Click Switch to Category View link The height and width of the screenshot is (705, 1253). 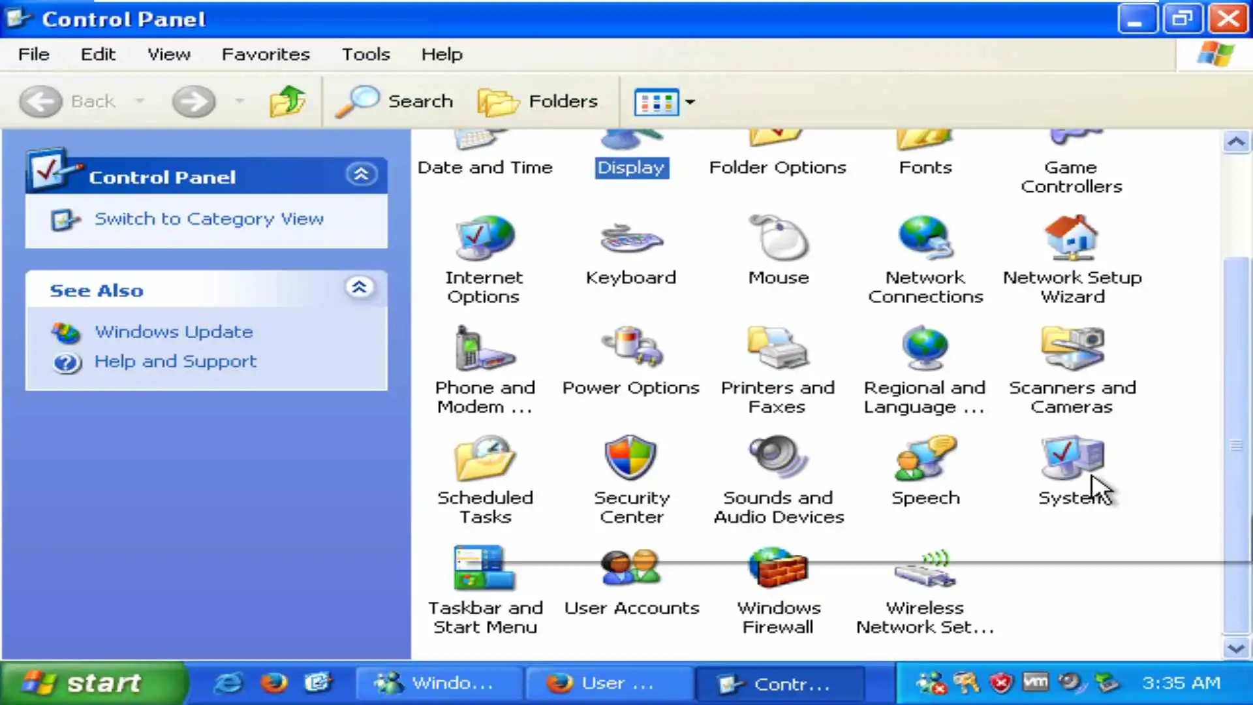click(209, 219)
